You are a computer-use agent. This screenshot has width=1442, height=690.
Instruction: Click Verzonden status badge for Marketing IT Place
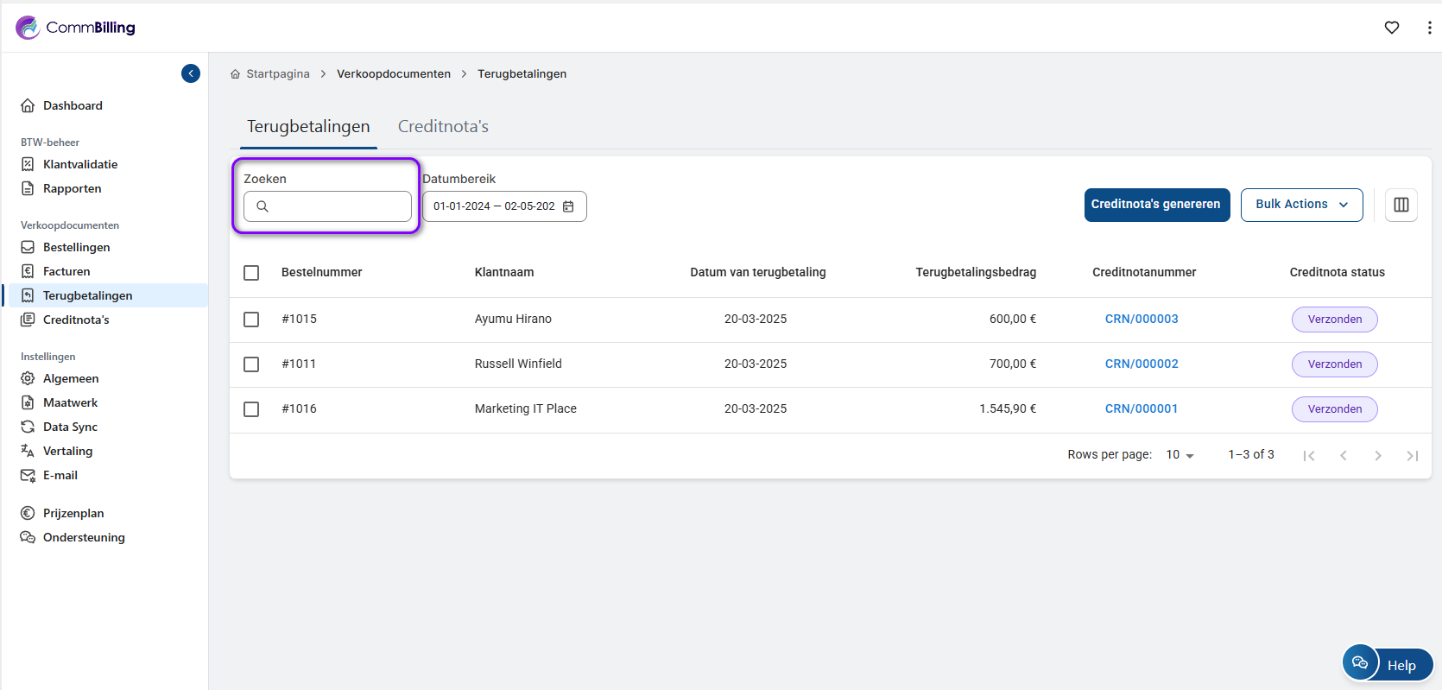click(1334, 409)
